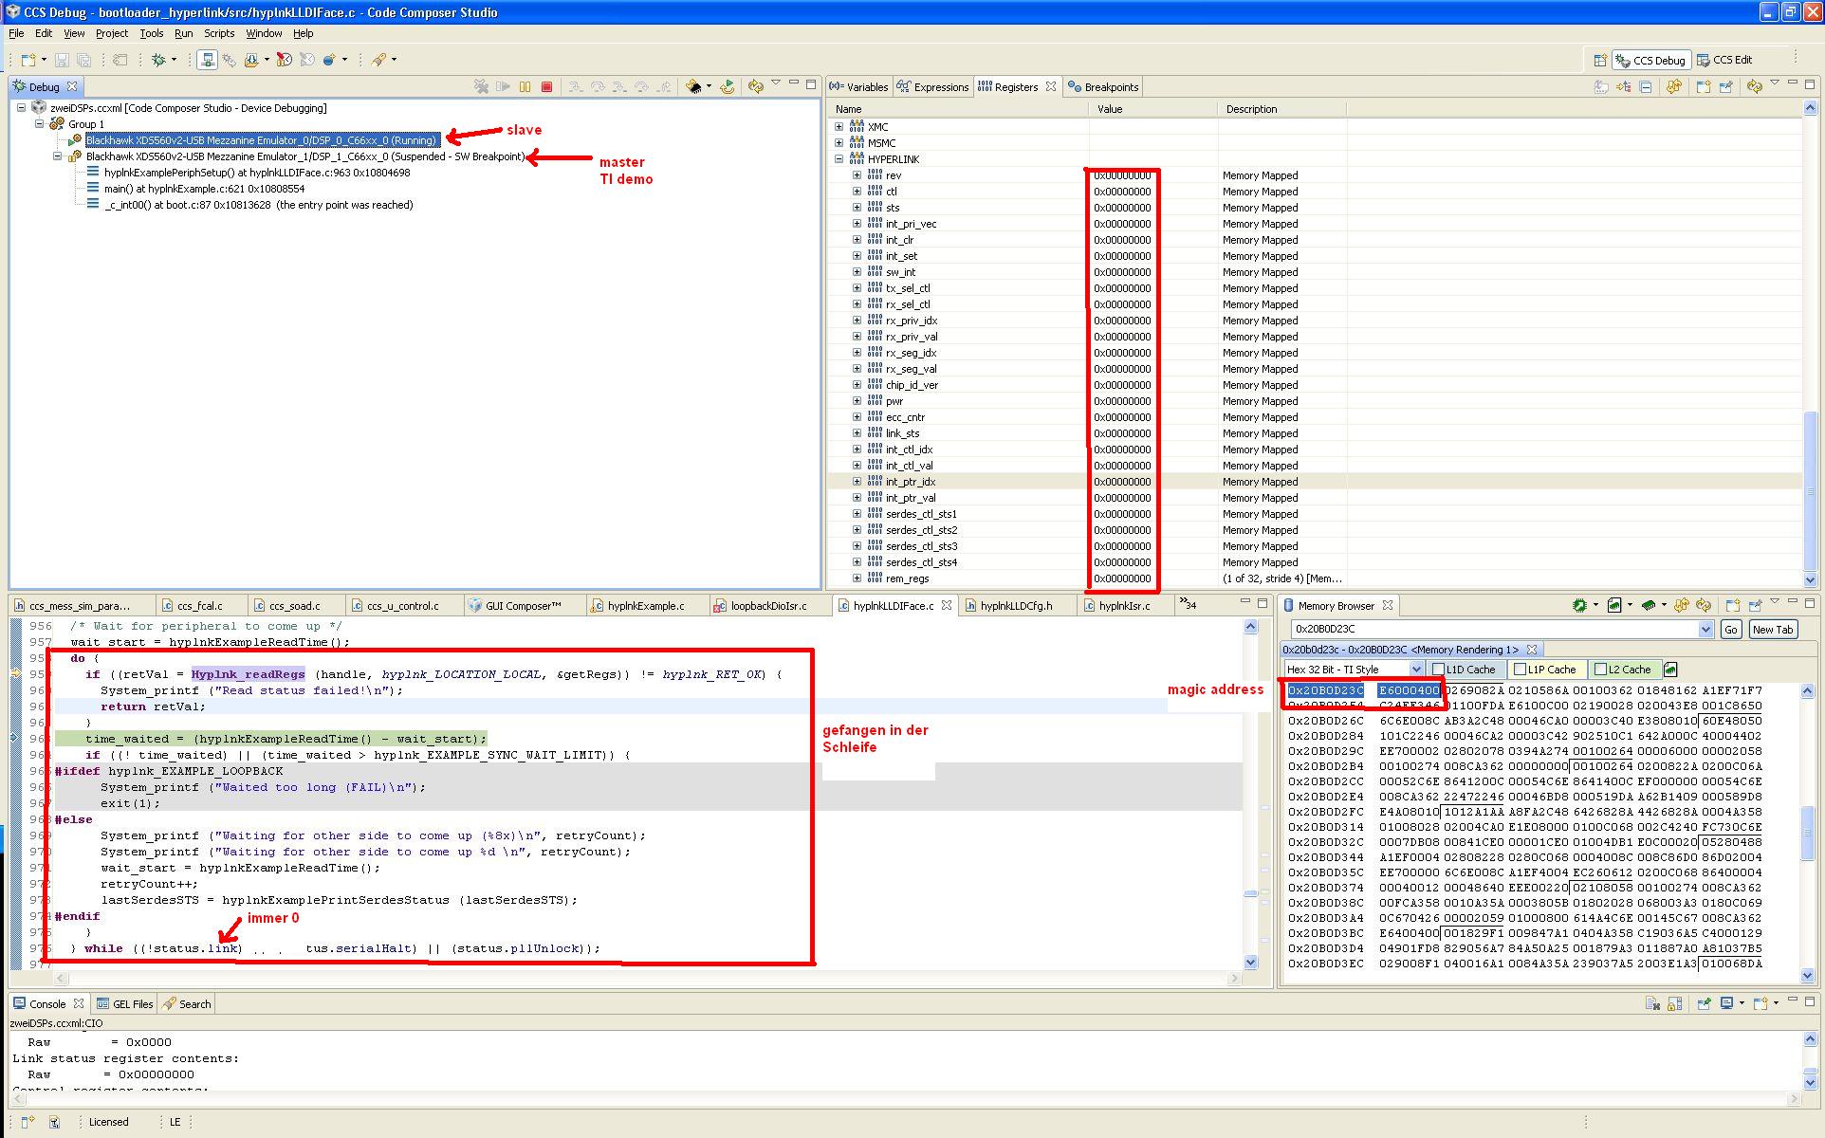This screenshot has width=1825, height=1138.
Task: Select the main() stack frame at hyplnkExample.c:621
Action: pos(204,189)
